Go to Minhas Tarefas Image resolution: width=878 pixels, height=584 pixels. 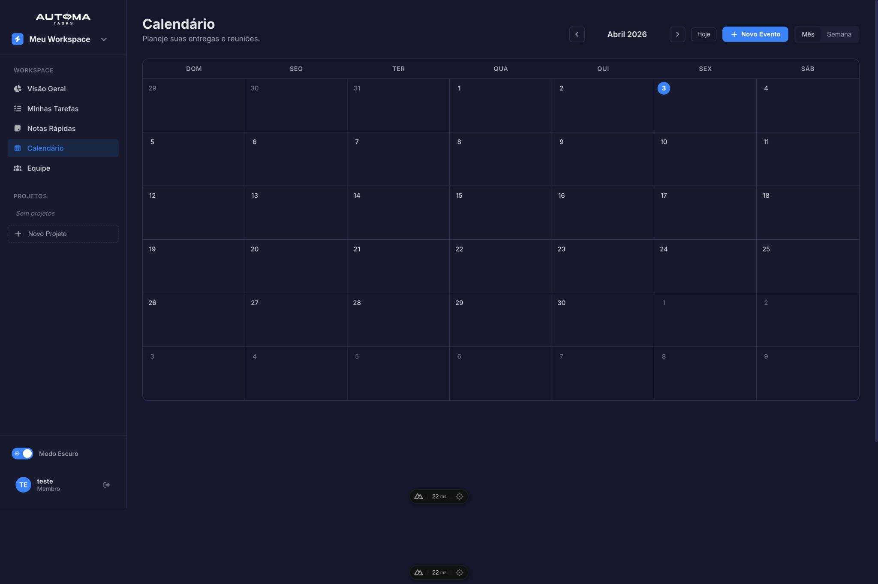tap(63, 108)
